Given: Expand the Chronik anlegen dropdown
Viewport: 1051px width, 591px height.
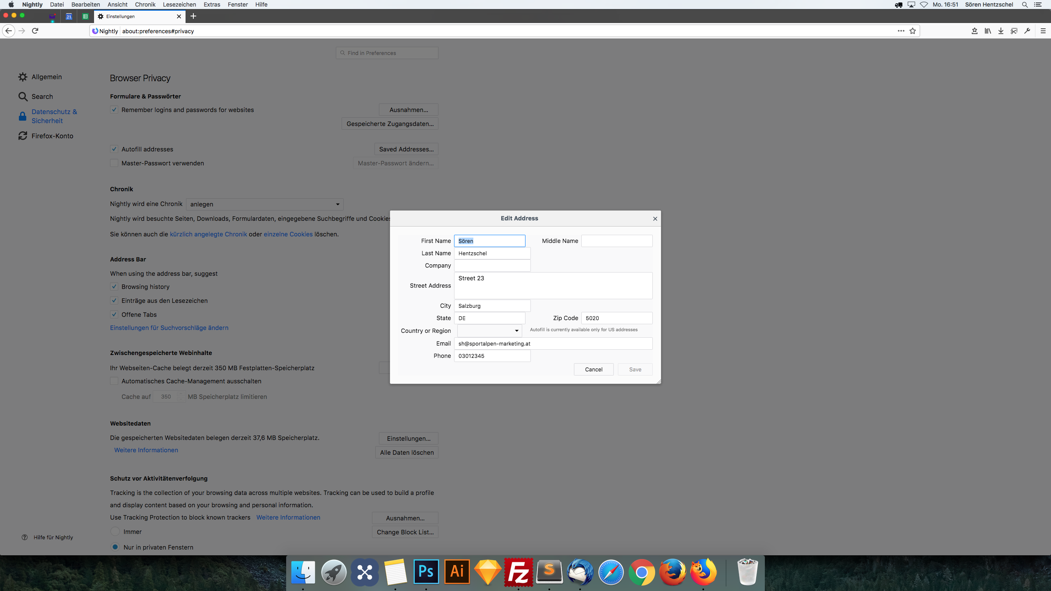Looking at the screenshot, I should click(x=264, y=204).
